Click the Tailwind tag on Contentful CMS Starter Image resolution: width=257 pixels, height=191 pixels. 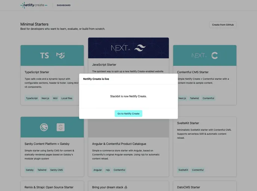[194, 98]
